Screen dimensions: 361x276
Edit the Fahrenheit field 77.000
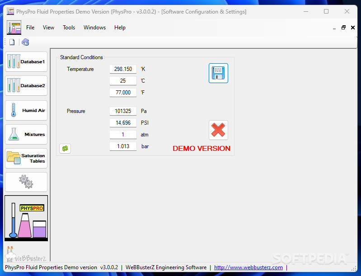click(x=123, y=93)
